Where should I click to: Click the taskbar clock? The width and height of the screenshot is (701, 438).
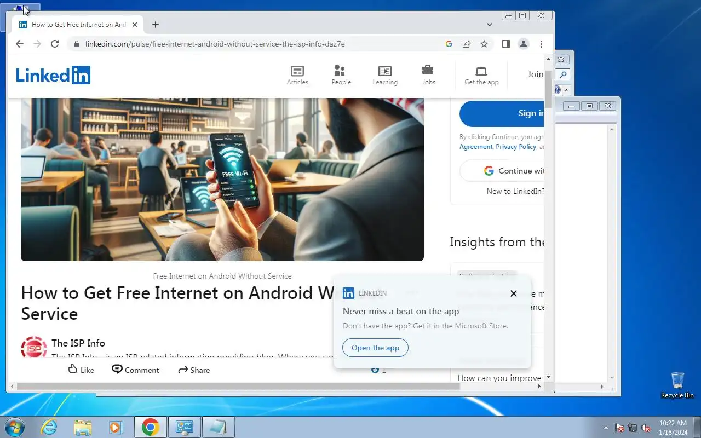673,428
